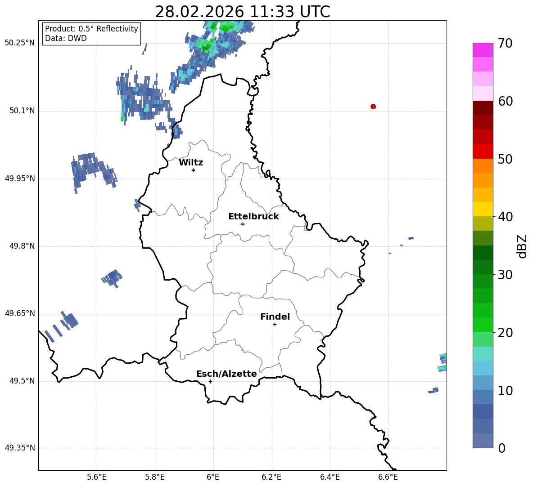
Task: Click the 50.25°N latitude label
Action: 20,43
